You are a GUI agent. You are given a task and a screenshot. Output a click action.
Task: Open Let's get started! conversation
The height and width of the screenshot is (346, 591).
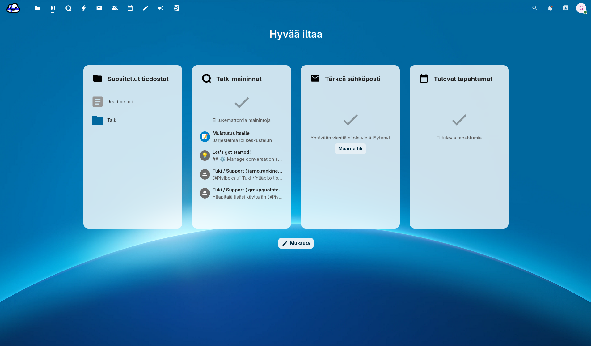[x=242, y=156]
